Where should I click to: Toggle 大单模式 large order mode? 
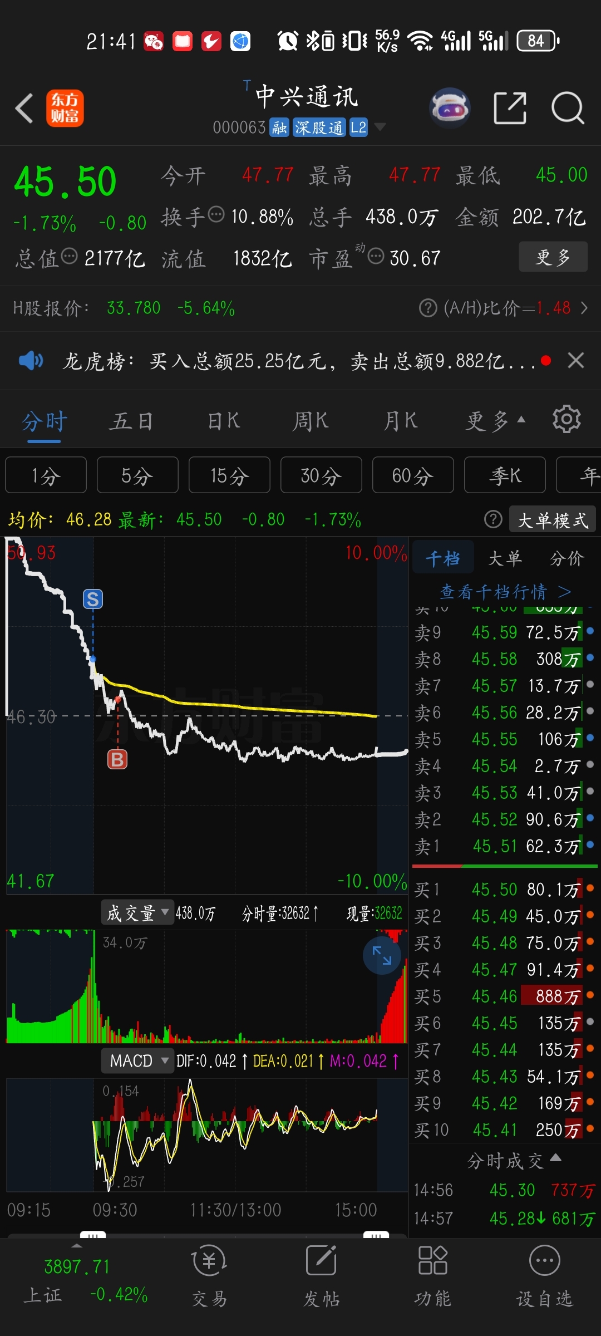pos(553,520)
